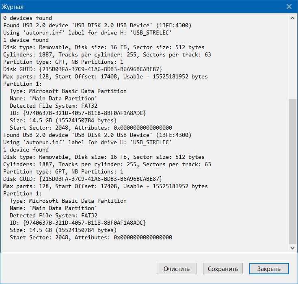Click the Журнал title bar text

pos(13,7)
